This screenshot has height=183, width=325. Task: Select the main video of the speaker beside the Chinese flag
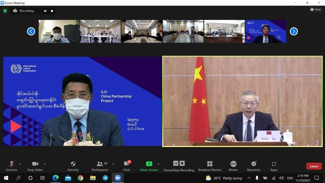[242, 101]
